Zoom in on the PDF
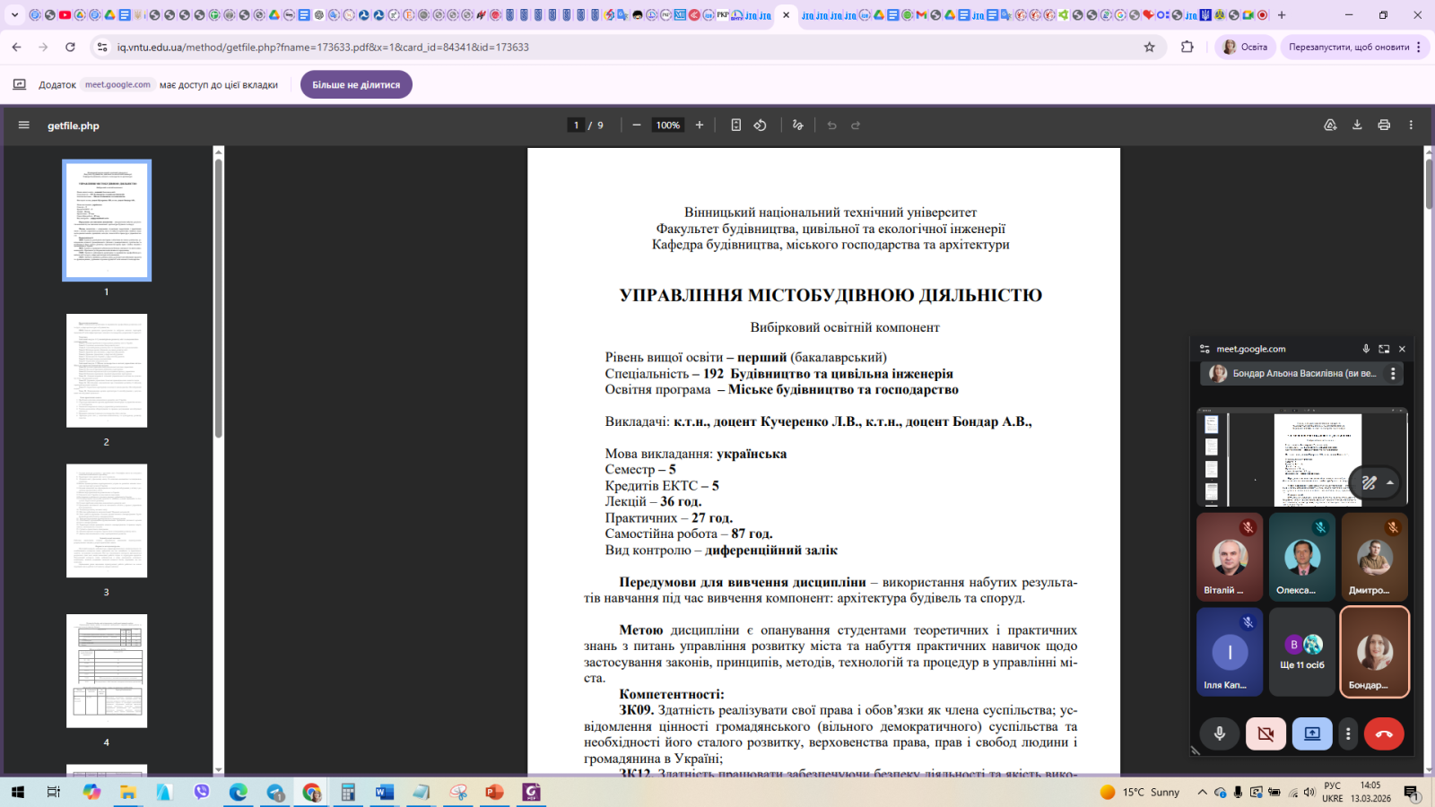The image size is (1435, 807). (x=700, y=126)
